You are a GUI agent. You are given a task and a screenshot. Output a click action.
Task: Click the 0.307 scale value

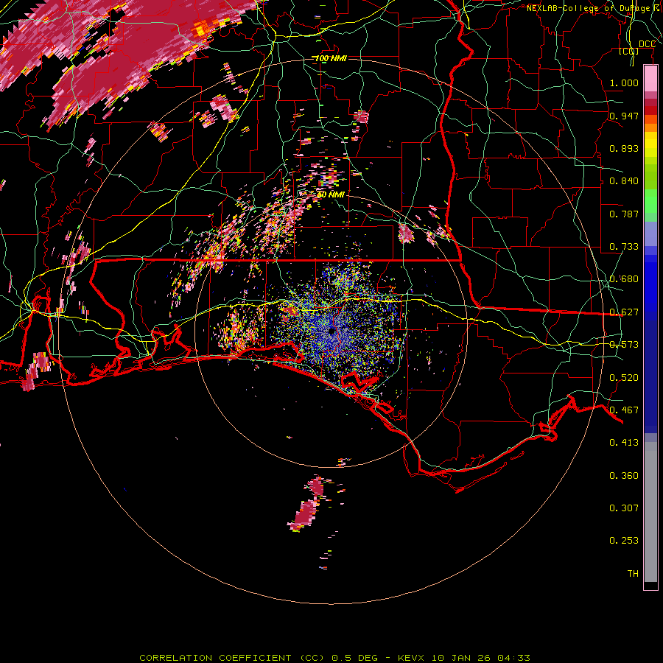click(x=624, y=508)
